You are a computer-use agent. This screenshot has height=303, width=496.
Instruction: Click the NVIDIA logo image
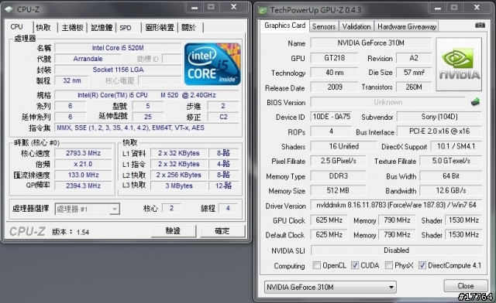459,64
